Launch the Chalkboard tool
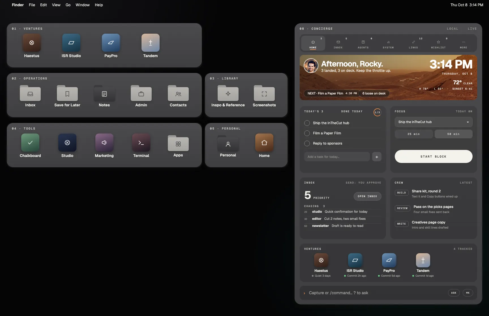489x316 pixels. 30,143
